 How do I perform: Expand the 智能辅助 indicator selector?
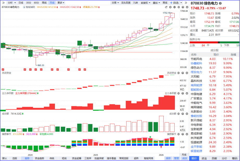tap(24, 7)
